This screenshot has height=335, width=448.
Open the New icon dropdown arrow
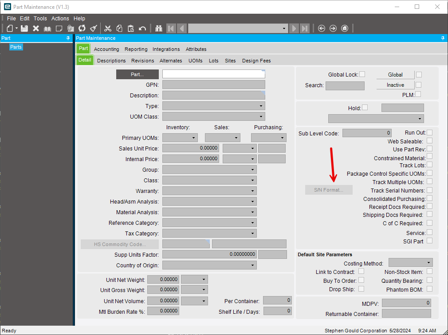(16, 28)
